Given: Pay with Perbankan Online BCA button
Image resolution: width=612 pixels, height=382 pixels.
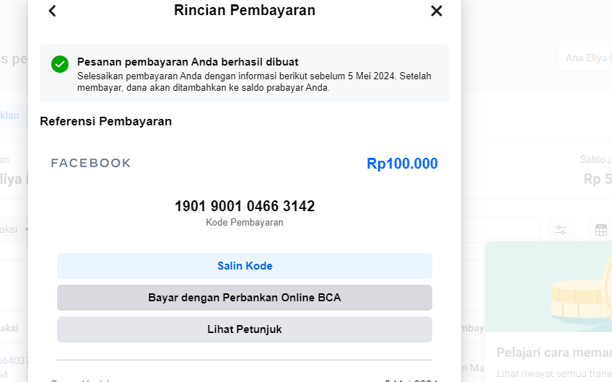Looking at the screenshot, I should tap(244, 298).
